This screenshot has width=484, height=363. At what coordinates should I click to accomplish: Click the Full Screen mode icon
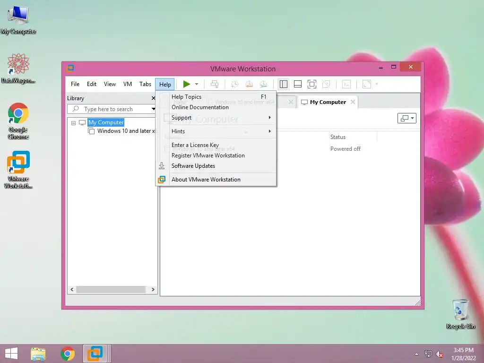[x=312, y=84]
